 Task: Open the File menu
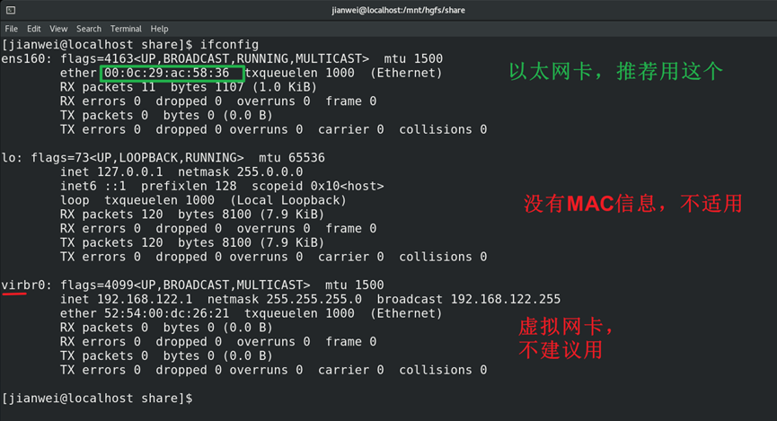point(12,29)
